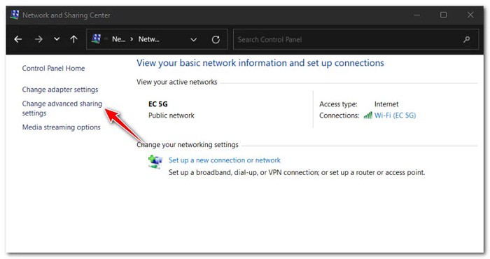This screenshot has height=259, width=490.
Task: Go back with the Back arrow
Action: click(x=18, y=39)
